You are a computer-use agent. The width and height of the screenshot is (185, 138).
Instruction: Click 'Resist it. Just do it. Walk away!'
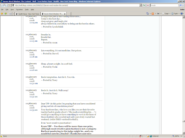pos(55,90)
